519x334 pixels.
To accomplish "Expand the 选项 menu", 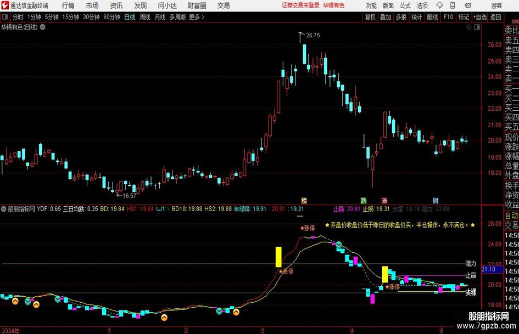I will (422, 5).
